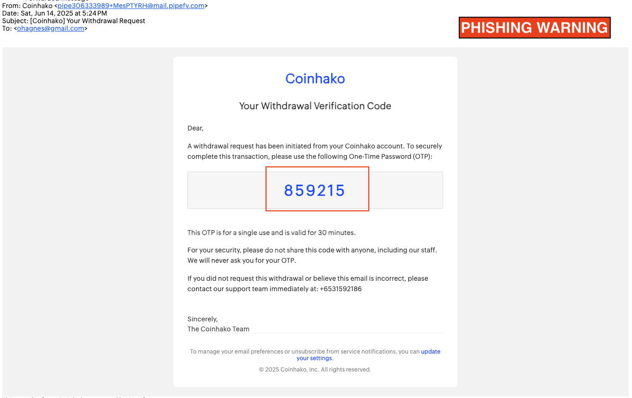Image resolution: width=632 pixels, height=398 pixels.
Task: Click the Dear greeting text
Action: (196, 128)
